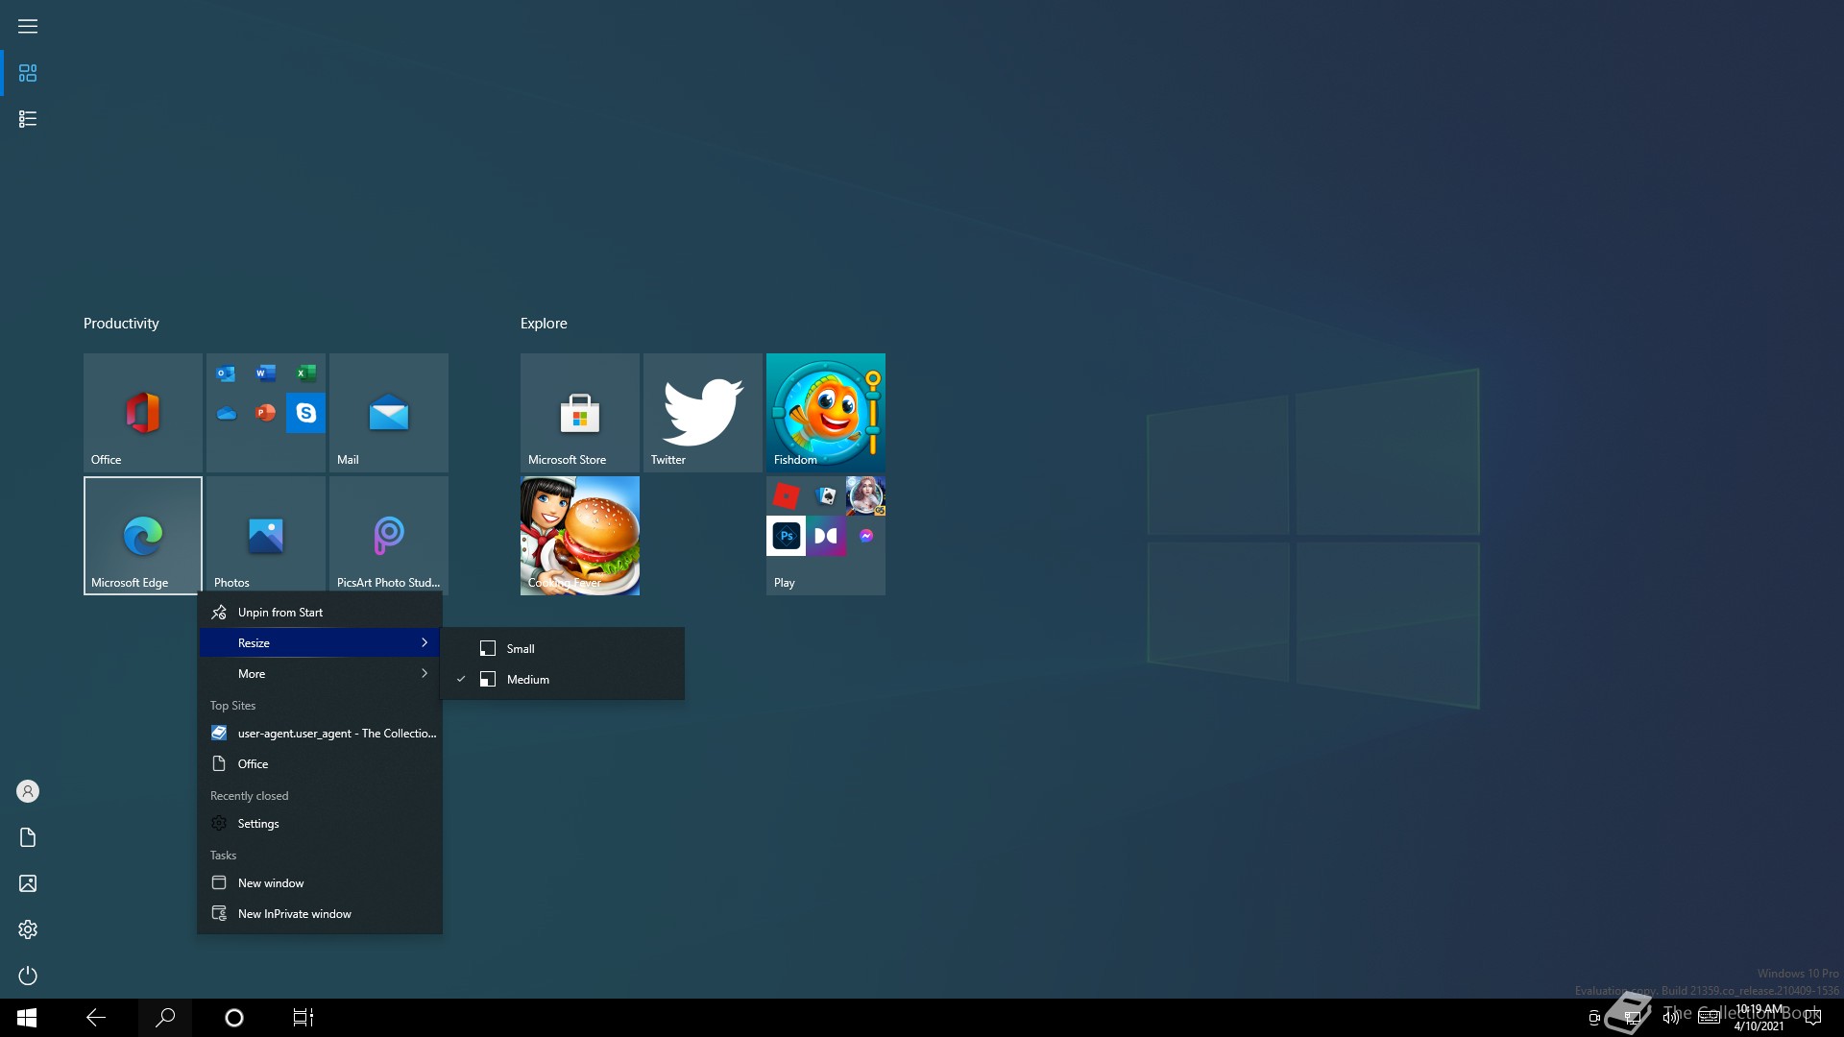Open the Office tile
Viewport: 1844px width, 1037px height.
click(143, 413)
